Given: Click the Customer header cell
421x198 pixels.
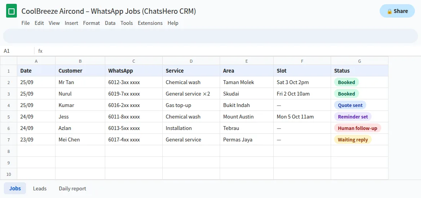Looking at the screenshot, I should click(x=80, y=71).
